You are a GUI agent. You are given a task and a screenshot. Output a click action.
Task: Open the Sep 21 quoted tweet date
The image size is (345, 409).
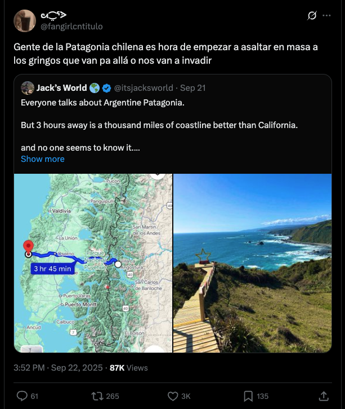click(x=193, y=88)
